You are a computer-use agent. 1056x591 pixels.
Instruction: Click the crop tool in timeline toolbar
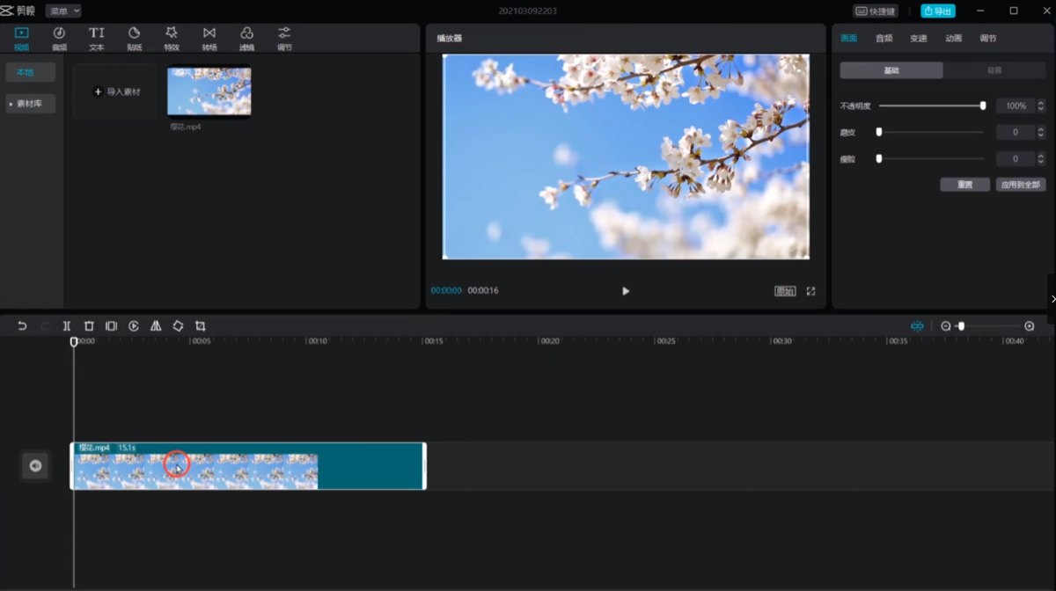click(201, 326)
